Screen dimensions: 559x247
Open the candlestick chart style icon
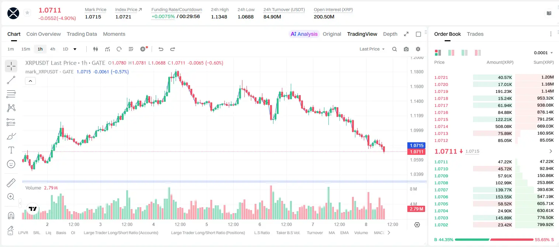[96, 49]
